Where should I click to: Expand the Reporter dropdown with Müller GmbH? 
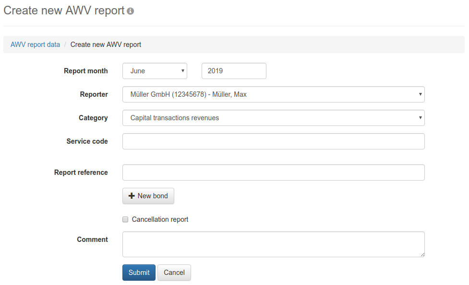point(274,94)
